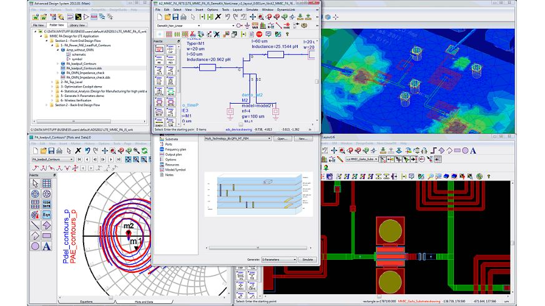
Task: Select the circle drawing tool in palette
Action: (x=36, y=246)
